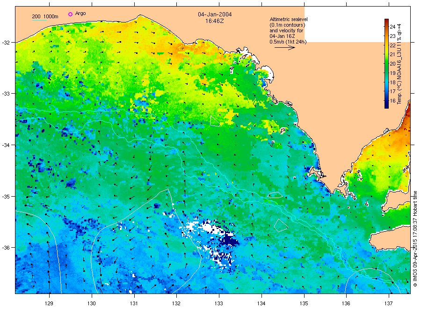The width and height of the screenshot is (421, 309).
Task: Click latitude label '-32' on left axis
Action: click(6, 43)
